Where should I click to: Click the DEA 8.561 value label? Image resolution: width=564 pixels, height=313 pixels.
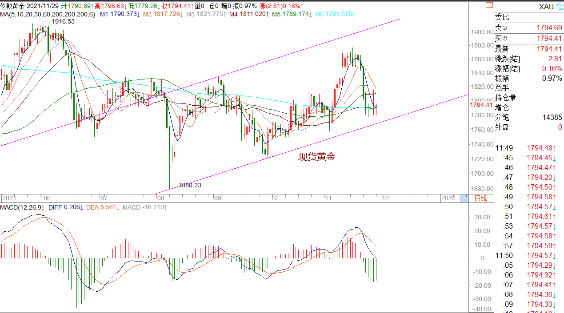tap(103, 207)
